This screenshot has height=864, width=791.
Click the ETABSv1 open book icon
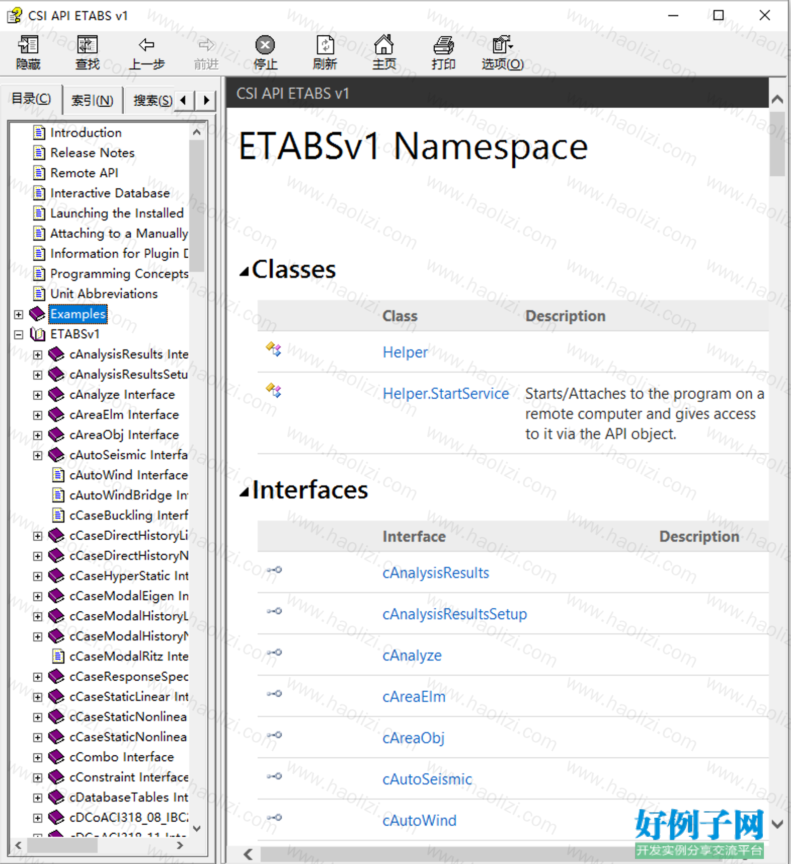pyautogui.click(x=38, y=334)
